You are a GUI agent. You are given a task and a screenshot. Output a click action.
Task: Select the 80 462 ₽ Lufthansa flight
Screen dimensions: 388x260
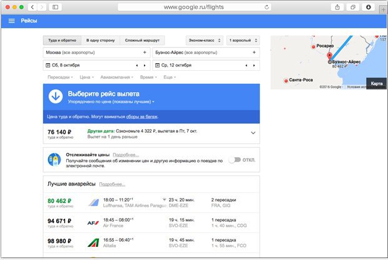(x=151, y=202)
